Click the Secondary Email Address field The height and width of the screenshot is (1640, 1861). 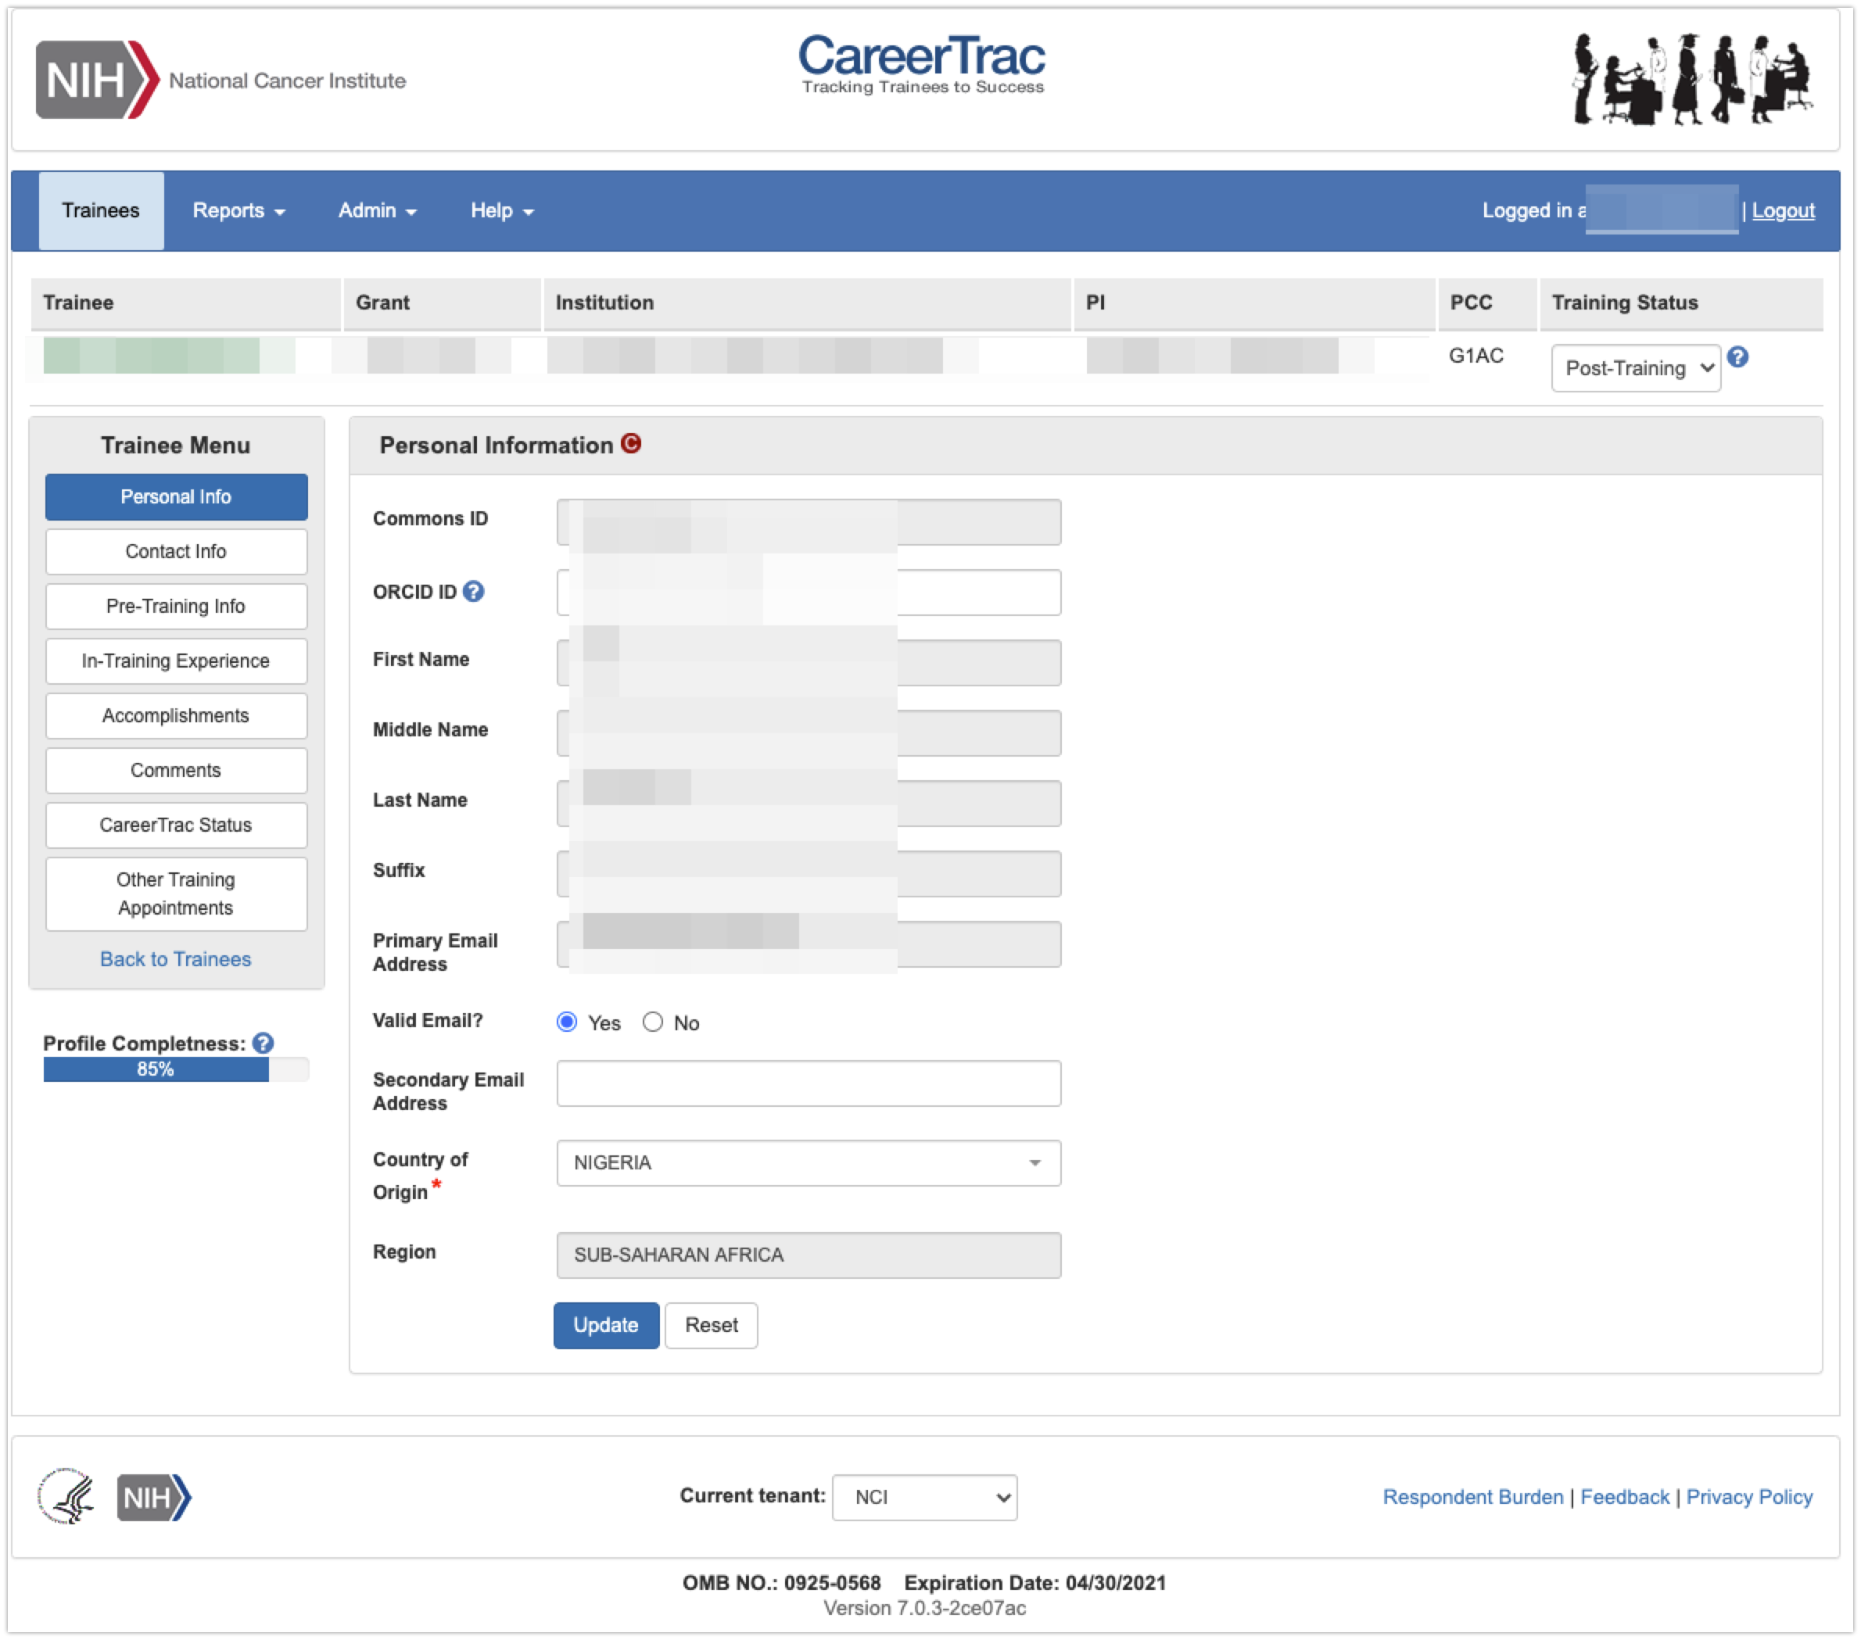(808, 1083)
